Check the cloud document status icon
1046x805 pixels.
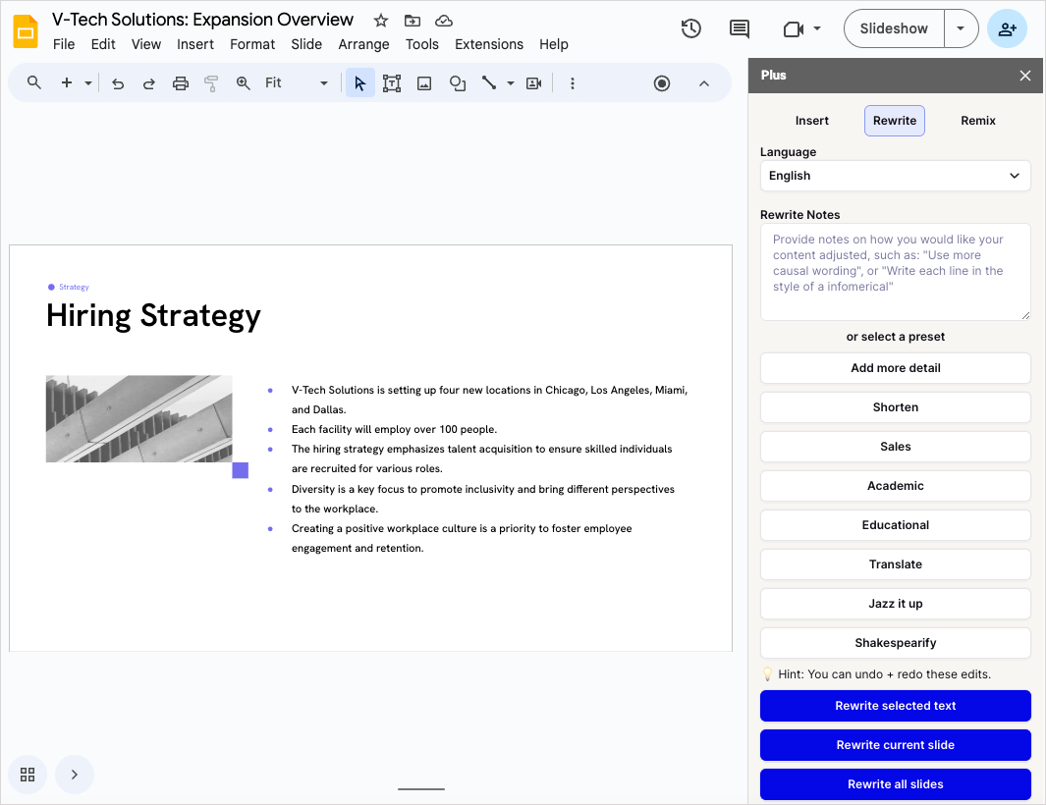(444, 21)
